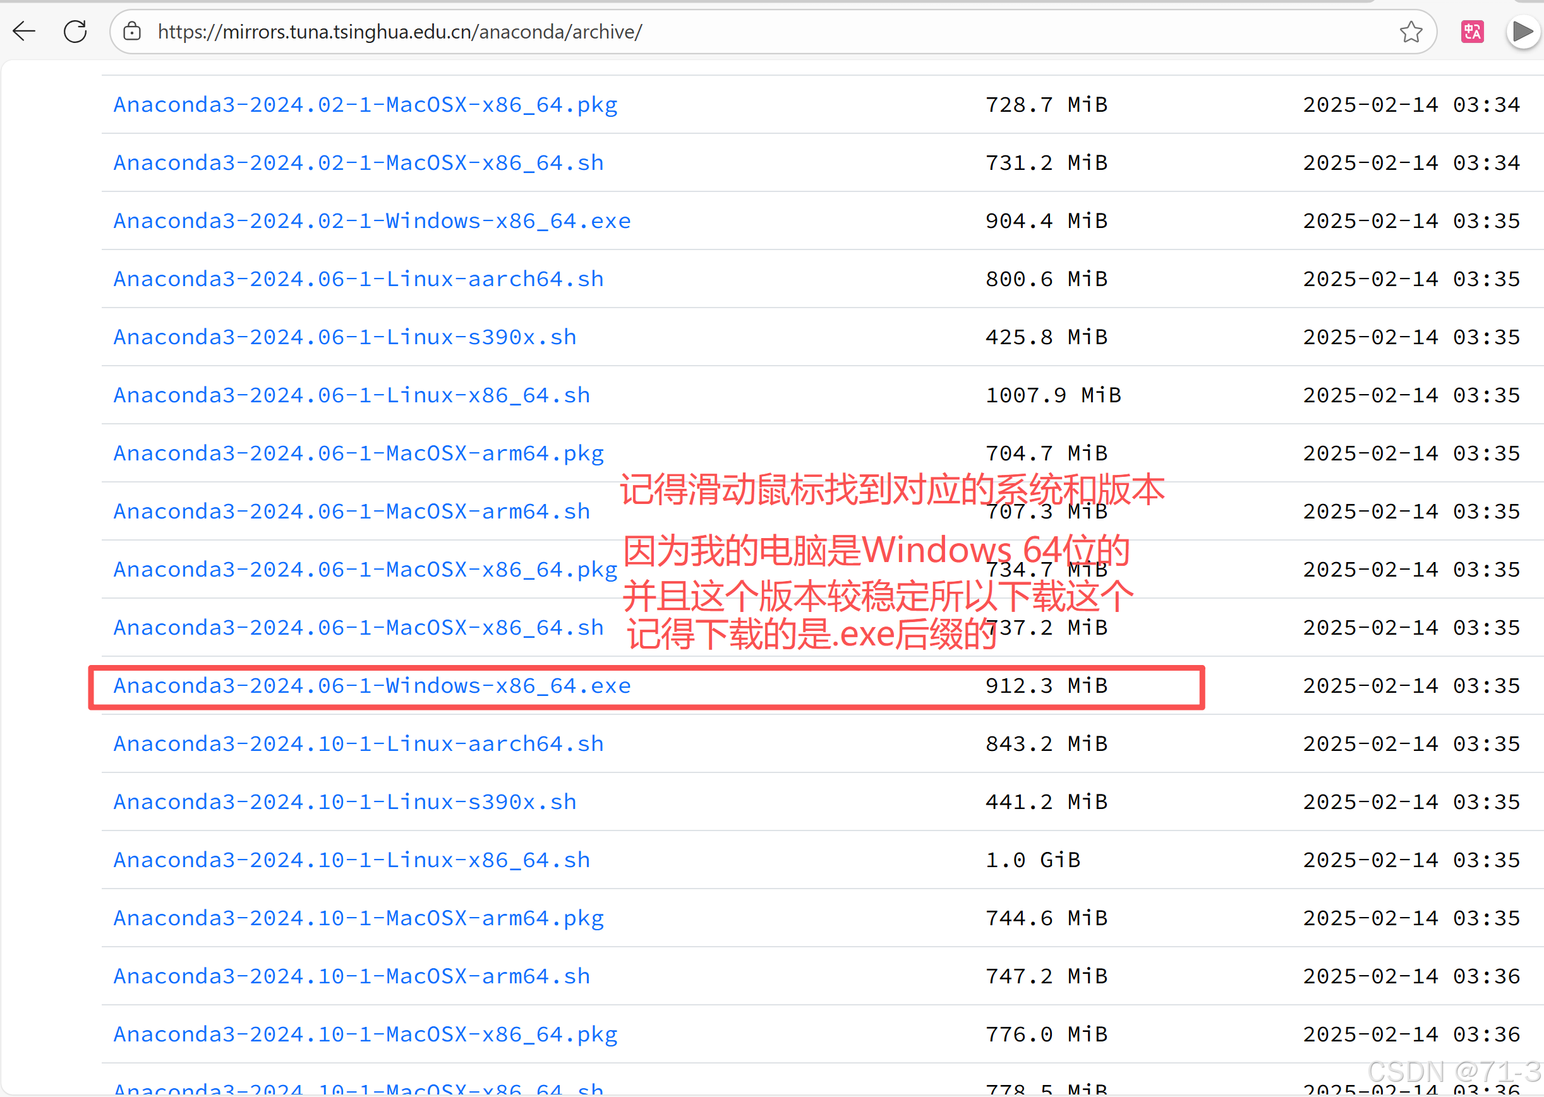Viewport: 1544px width, 1097px height.
Task: Open Anaconda3-2024.10-1-Linux-aarch64.sh link
Action: tap(359, 744)
